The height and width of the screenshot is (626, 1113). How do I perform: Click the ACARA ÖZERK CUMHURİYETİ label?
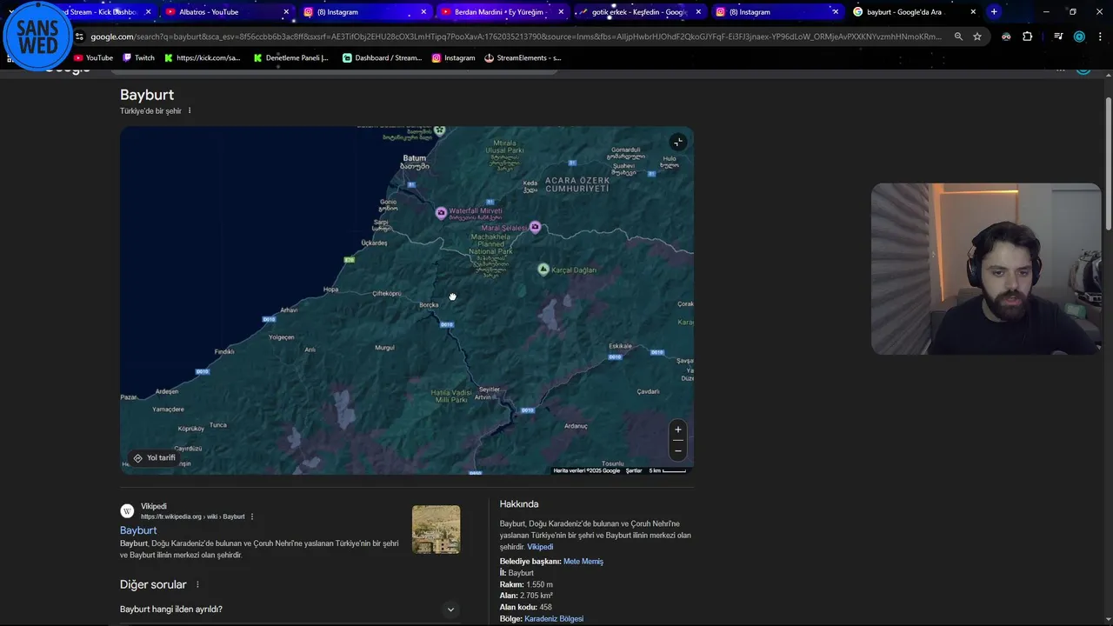(576, 184)
